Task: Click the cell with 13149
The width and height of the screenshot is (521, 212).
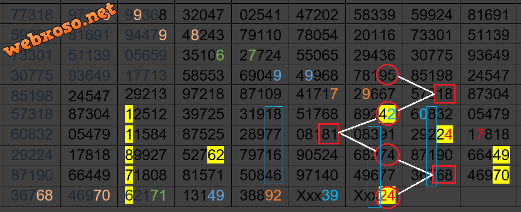Action: click(x=203, y=196)
